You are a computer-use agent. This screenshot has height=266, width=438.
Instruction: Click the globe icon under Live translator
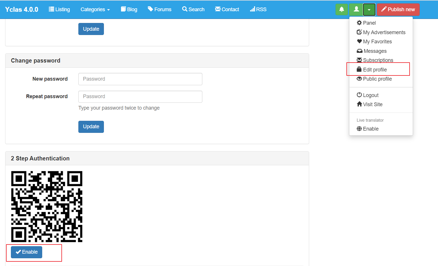point(359,129)
